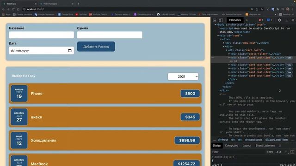Open the Reading List button
Viewport: 296px width, 166px height.
click(286, 14)
